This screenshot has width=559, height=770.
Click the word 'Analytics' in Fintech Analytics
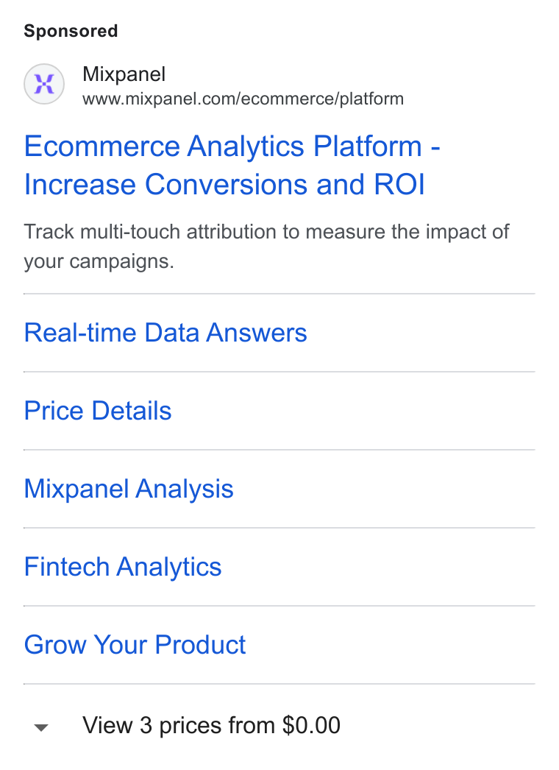pyautogui.click(x=169, y=567)
